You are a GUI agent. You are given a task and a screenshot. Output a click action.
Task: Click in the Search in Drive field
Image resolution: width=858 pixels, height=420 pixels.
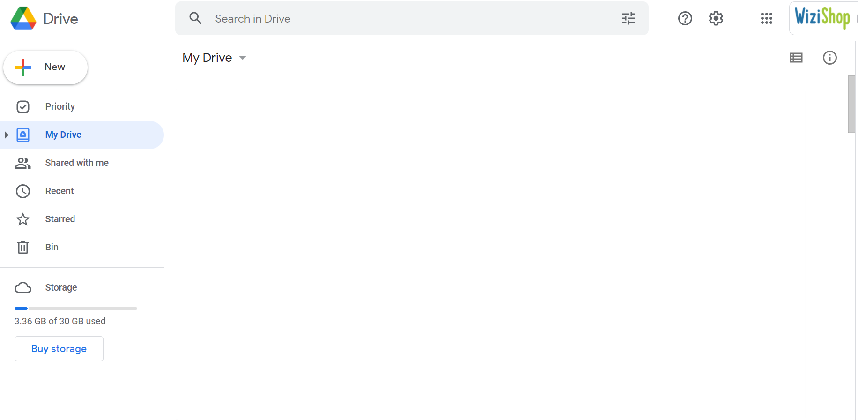click(412, 18)
